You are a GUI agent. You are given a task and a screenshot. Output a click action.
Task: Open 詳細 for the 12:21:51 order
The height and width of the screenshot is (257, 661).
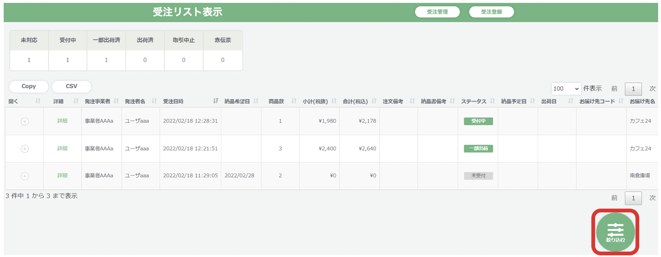(62, 149)
